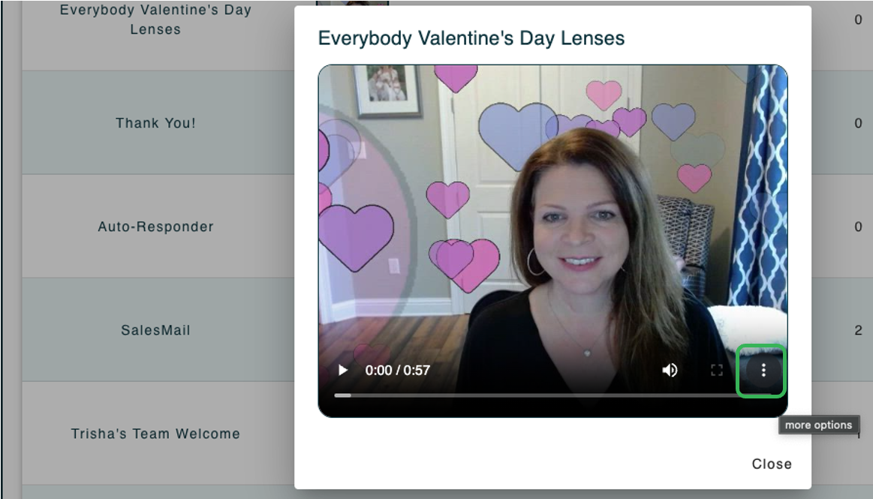Click the count 0 in the Valentine's Day Lenses row

[x=858, y=20]
